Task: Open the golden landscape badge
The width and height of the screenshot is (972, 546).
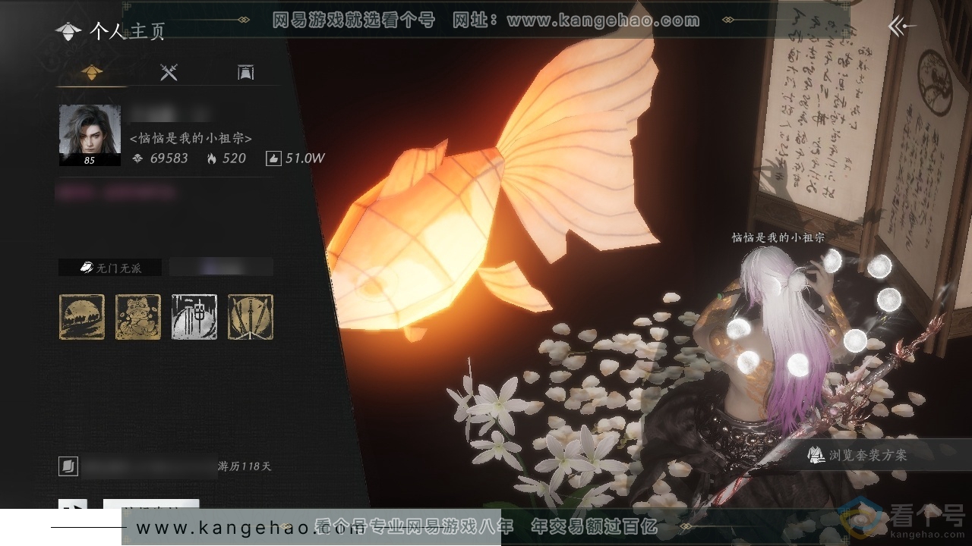Action: tap(82, 317)
